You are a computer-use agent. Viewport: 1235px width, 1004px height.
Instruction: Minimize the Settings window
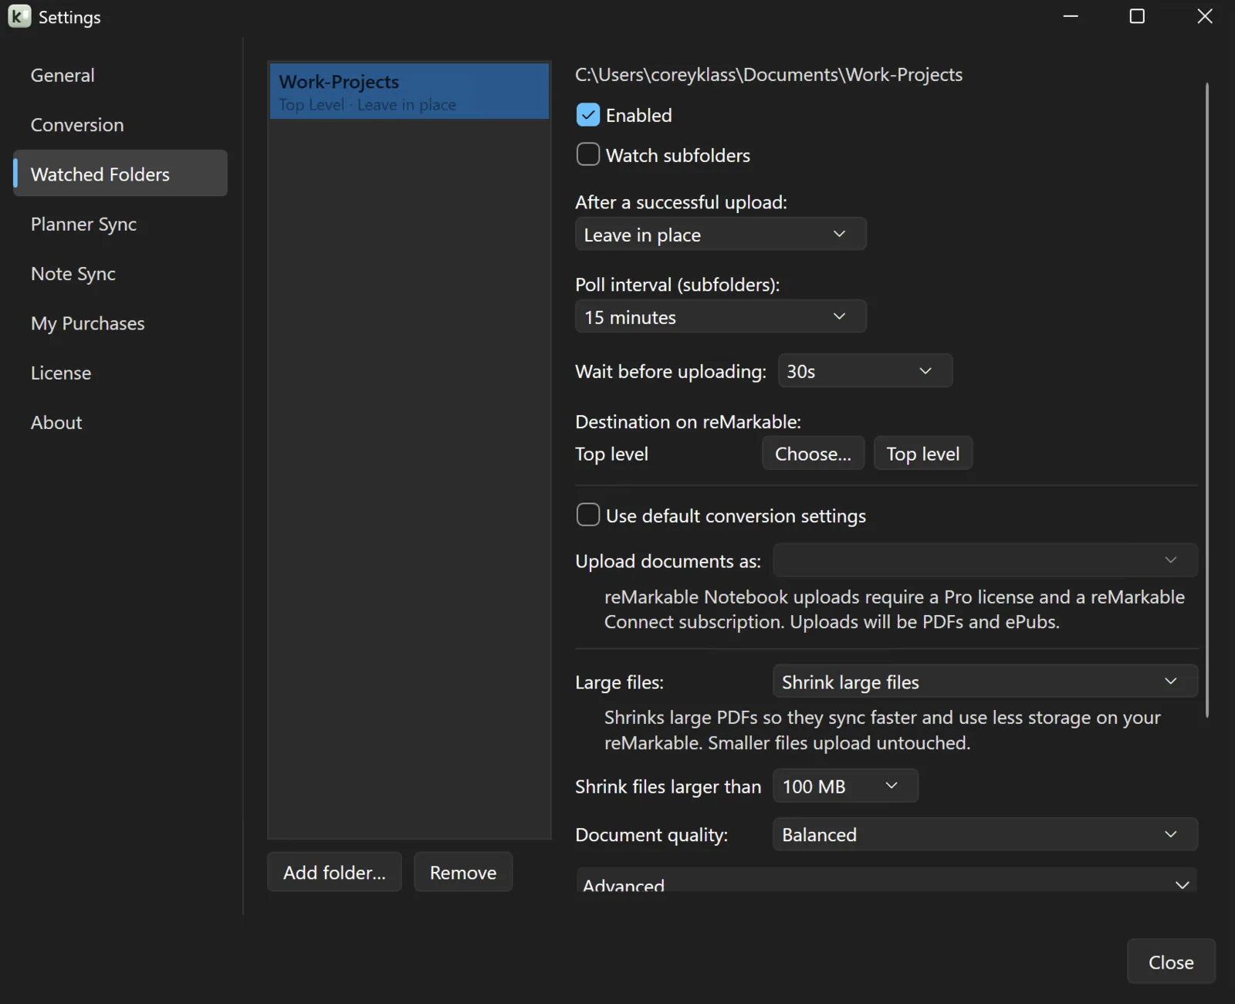tap(1071, 16)
